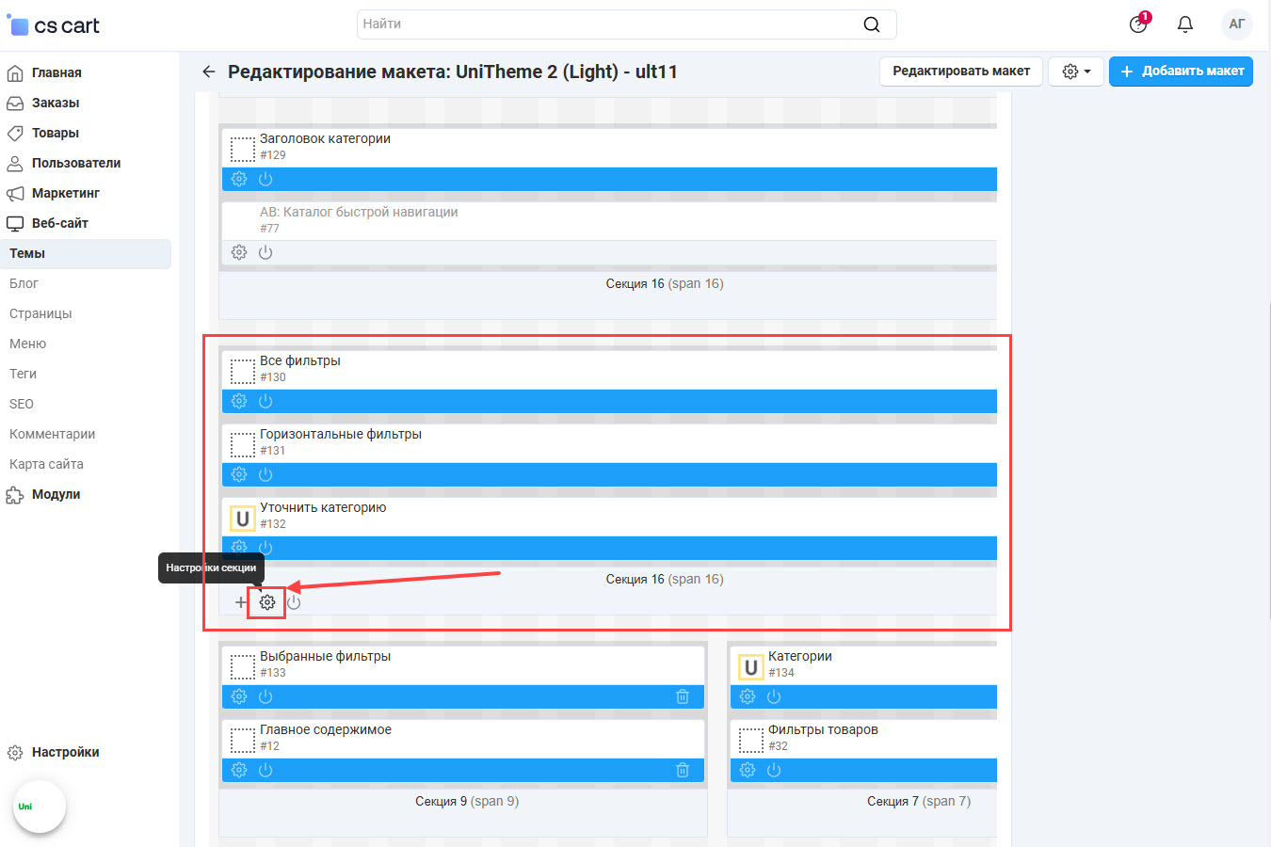This screenshot has height=847, width=1271.
Task: Toggle power for Заголовок категории block
Action: 265,179
